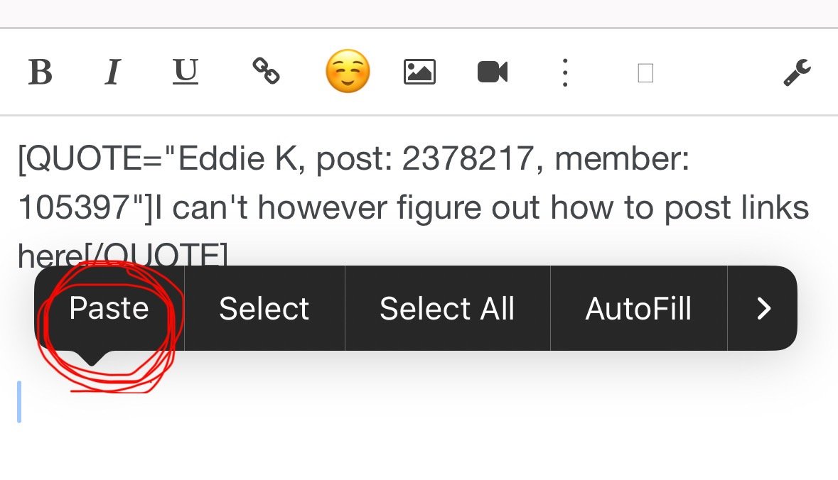
Task: Toggle underline text formatting
Action: [186, 72]
